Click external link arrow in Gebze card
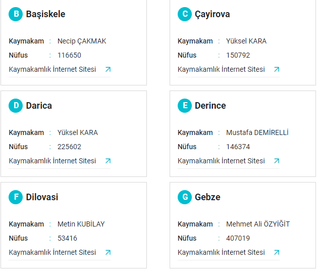Viewport: 317px width, 271px height. 277,253
